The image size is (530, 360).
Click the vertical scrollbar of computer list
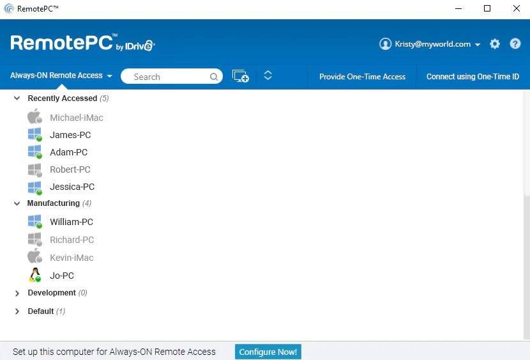point(527,143)
